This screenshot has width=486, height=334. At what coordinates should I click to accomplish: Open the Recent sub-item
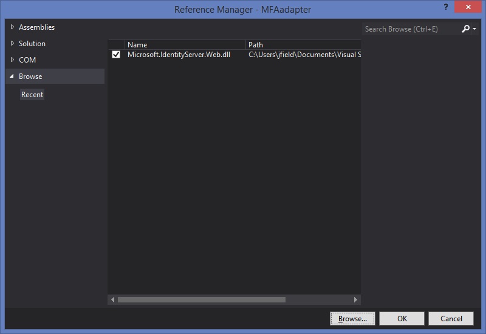click(x=32, y=95)
